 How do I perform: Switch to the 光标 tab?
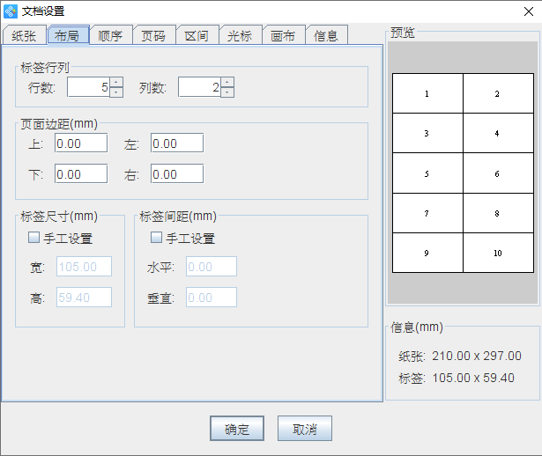click(240, 36)
